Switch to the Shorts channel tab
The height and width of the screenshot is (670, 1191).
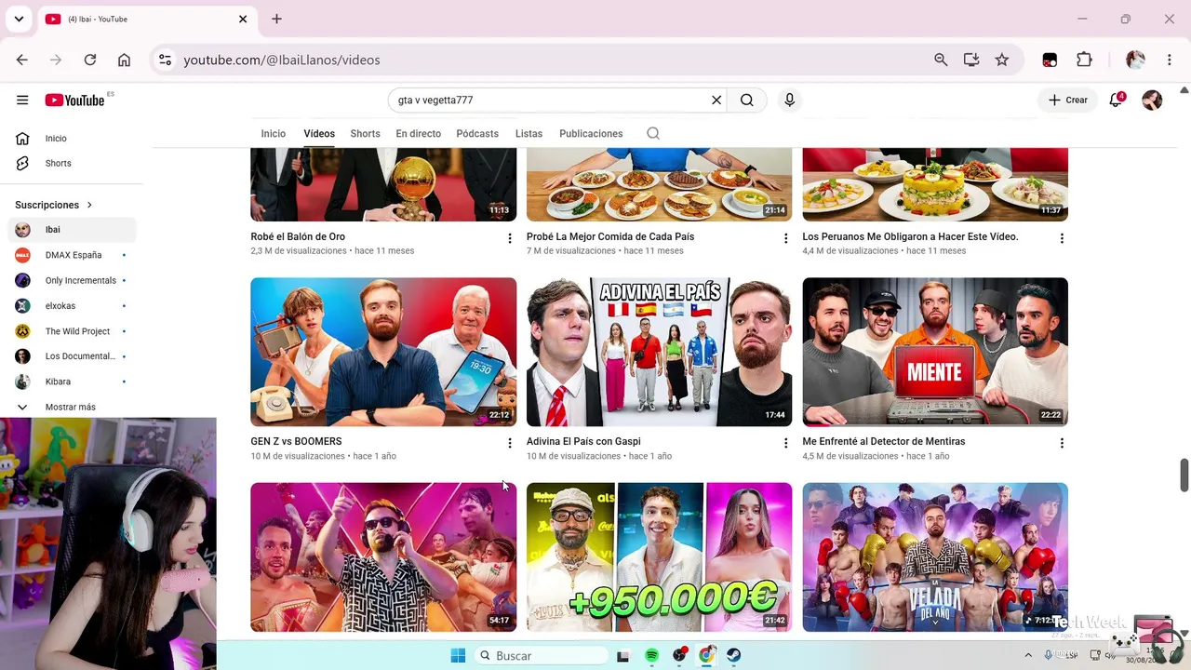(x=365, y=133)
